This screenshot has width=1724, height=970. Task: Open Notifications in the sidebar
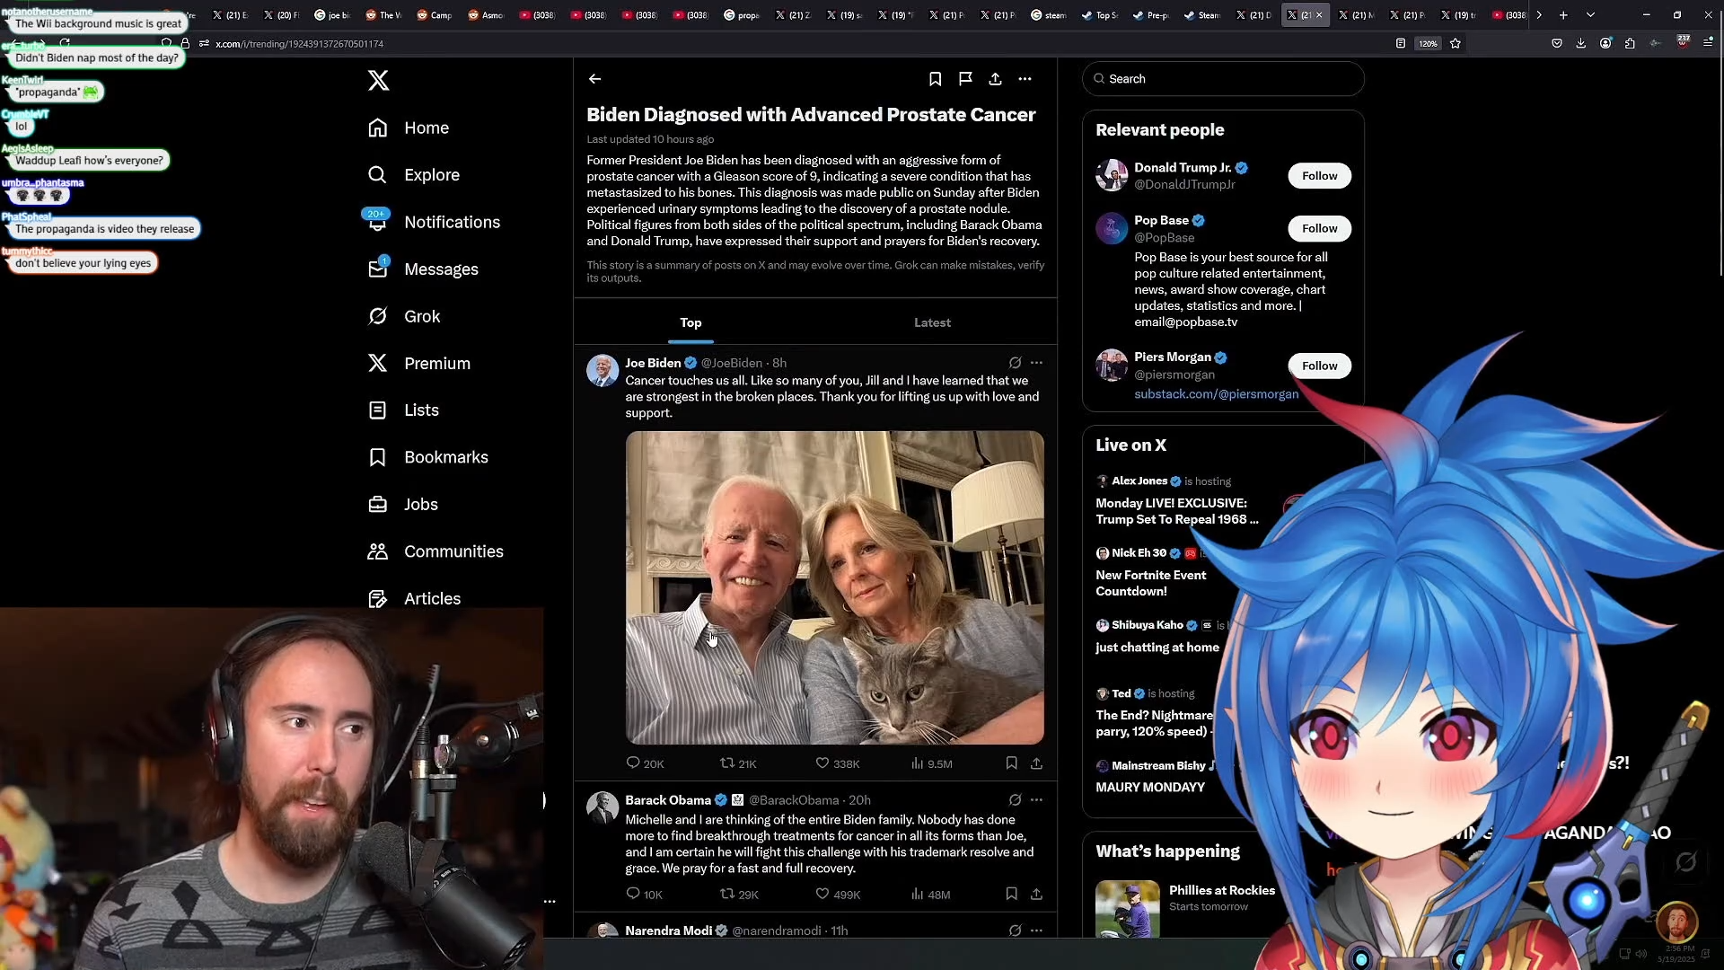click(x=452, y=222)
